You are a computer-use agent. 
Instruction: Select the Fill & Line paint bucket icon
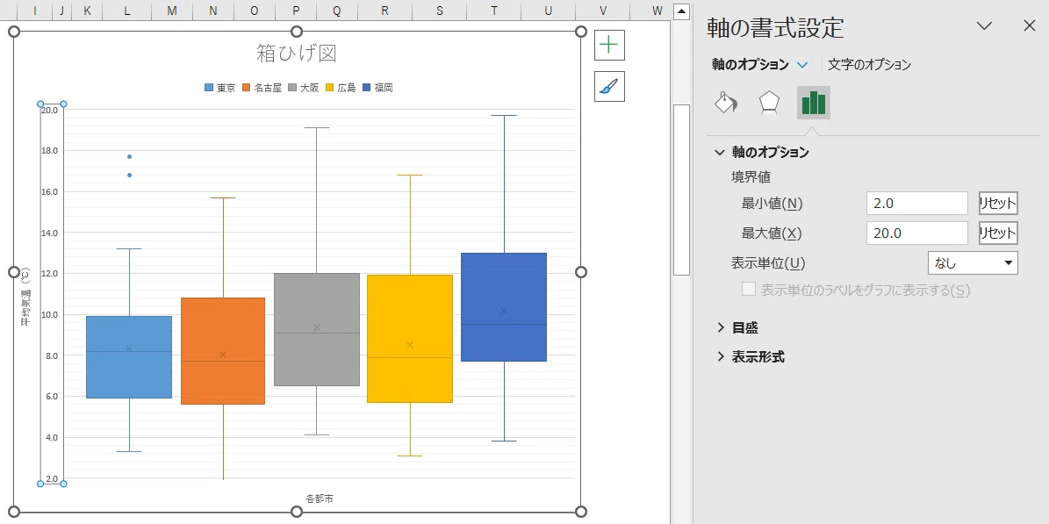coord(726,103)
